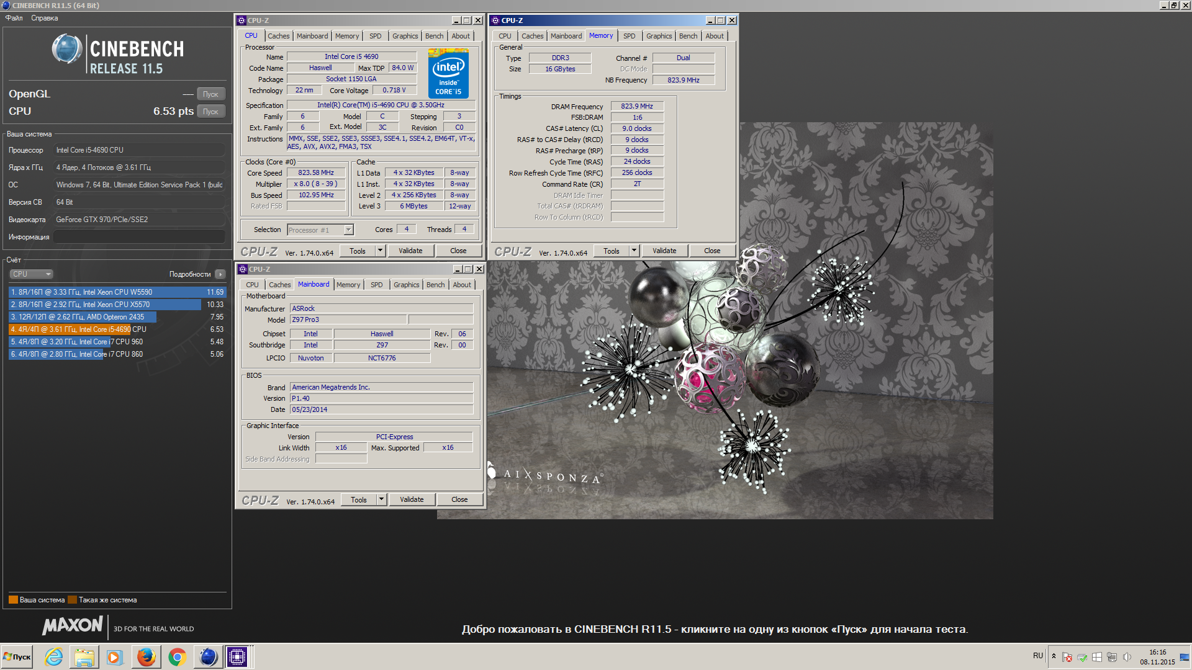Select ranking row AMD Opteron 2435

[x=117, y=317]
